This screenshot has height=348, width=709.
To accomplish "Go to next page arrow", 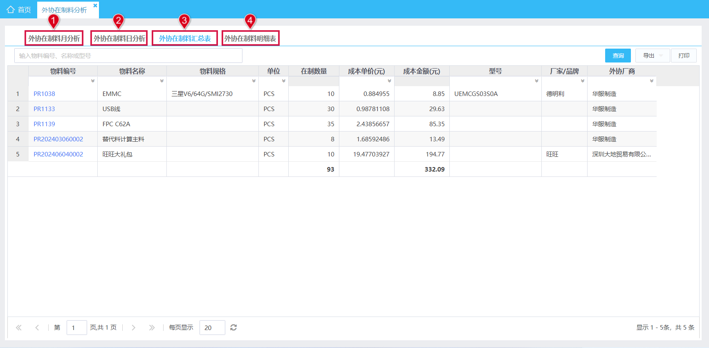I will (133, 328).
